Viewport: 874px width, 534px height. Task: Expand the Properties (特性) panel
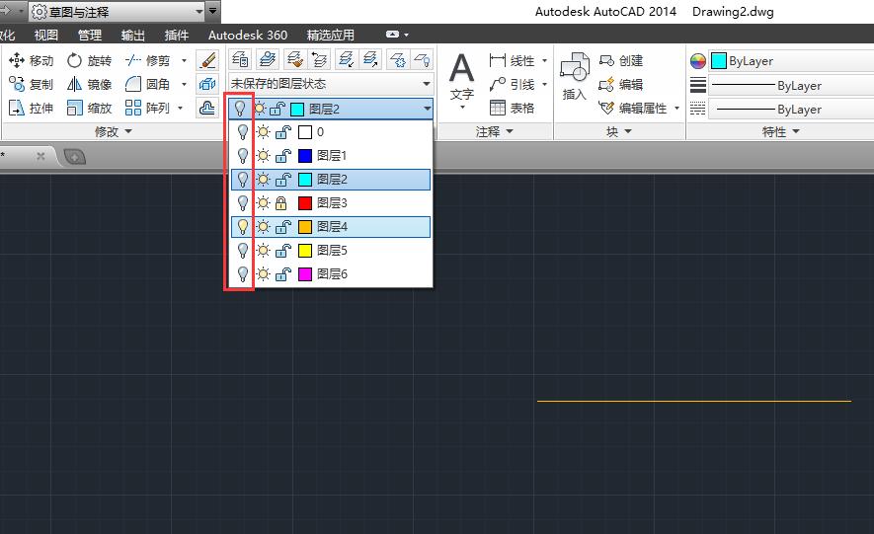click(x=781, y=131)
